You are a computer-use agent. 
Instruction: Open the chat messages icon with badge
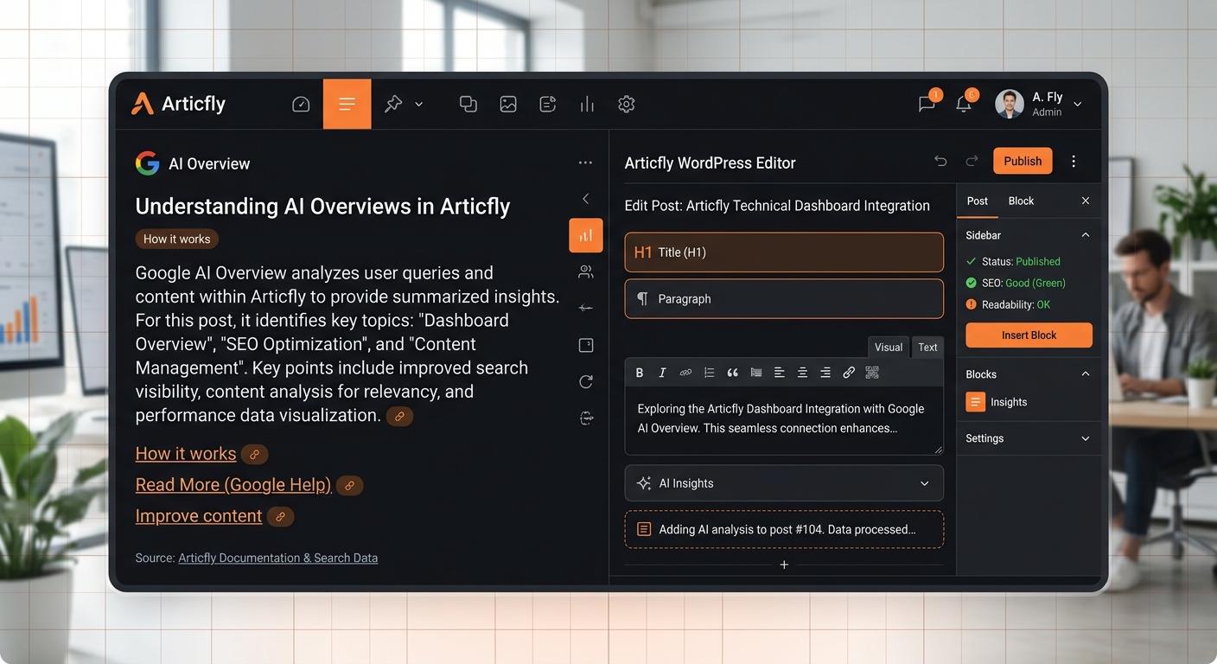coord(927,104)
